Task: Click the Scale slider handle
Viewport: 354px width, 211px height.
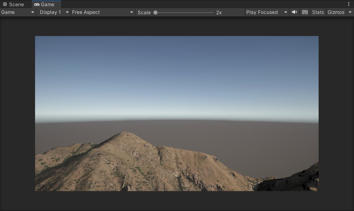Action: point(156,12)
